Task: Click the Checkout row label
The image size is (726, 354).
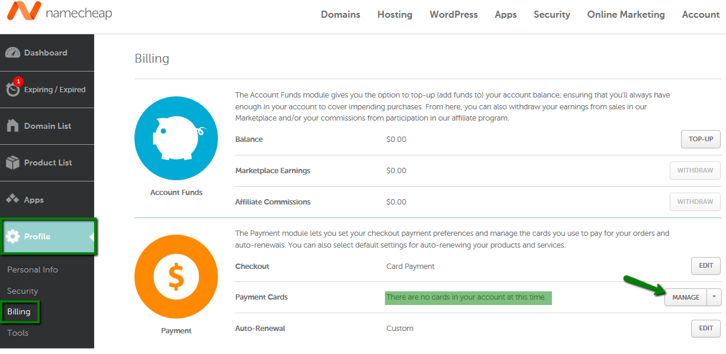Action: [252, 266]
